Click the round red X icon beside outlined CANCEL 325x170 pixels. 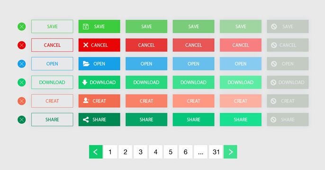[x=22, y=45]
